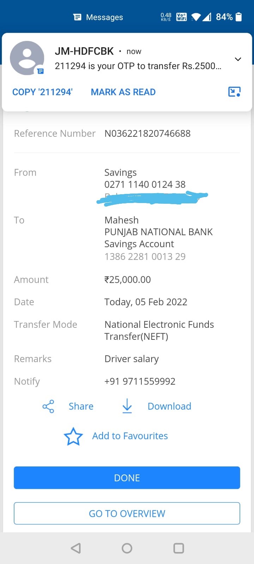
Task: Tap the Share text link
Action: tap(81, 406)
